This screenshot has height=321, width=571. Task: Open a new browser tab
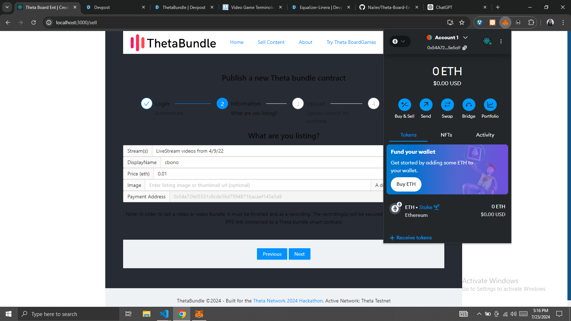point(498,7)
